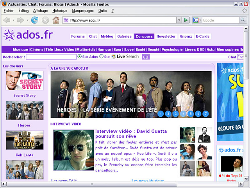Click the Google search box field

click(221, 20)
